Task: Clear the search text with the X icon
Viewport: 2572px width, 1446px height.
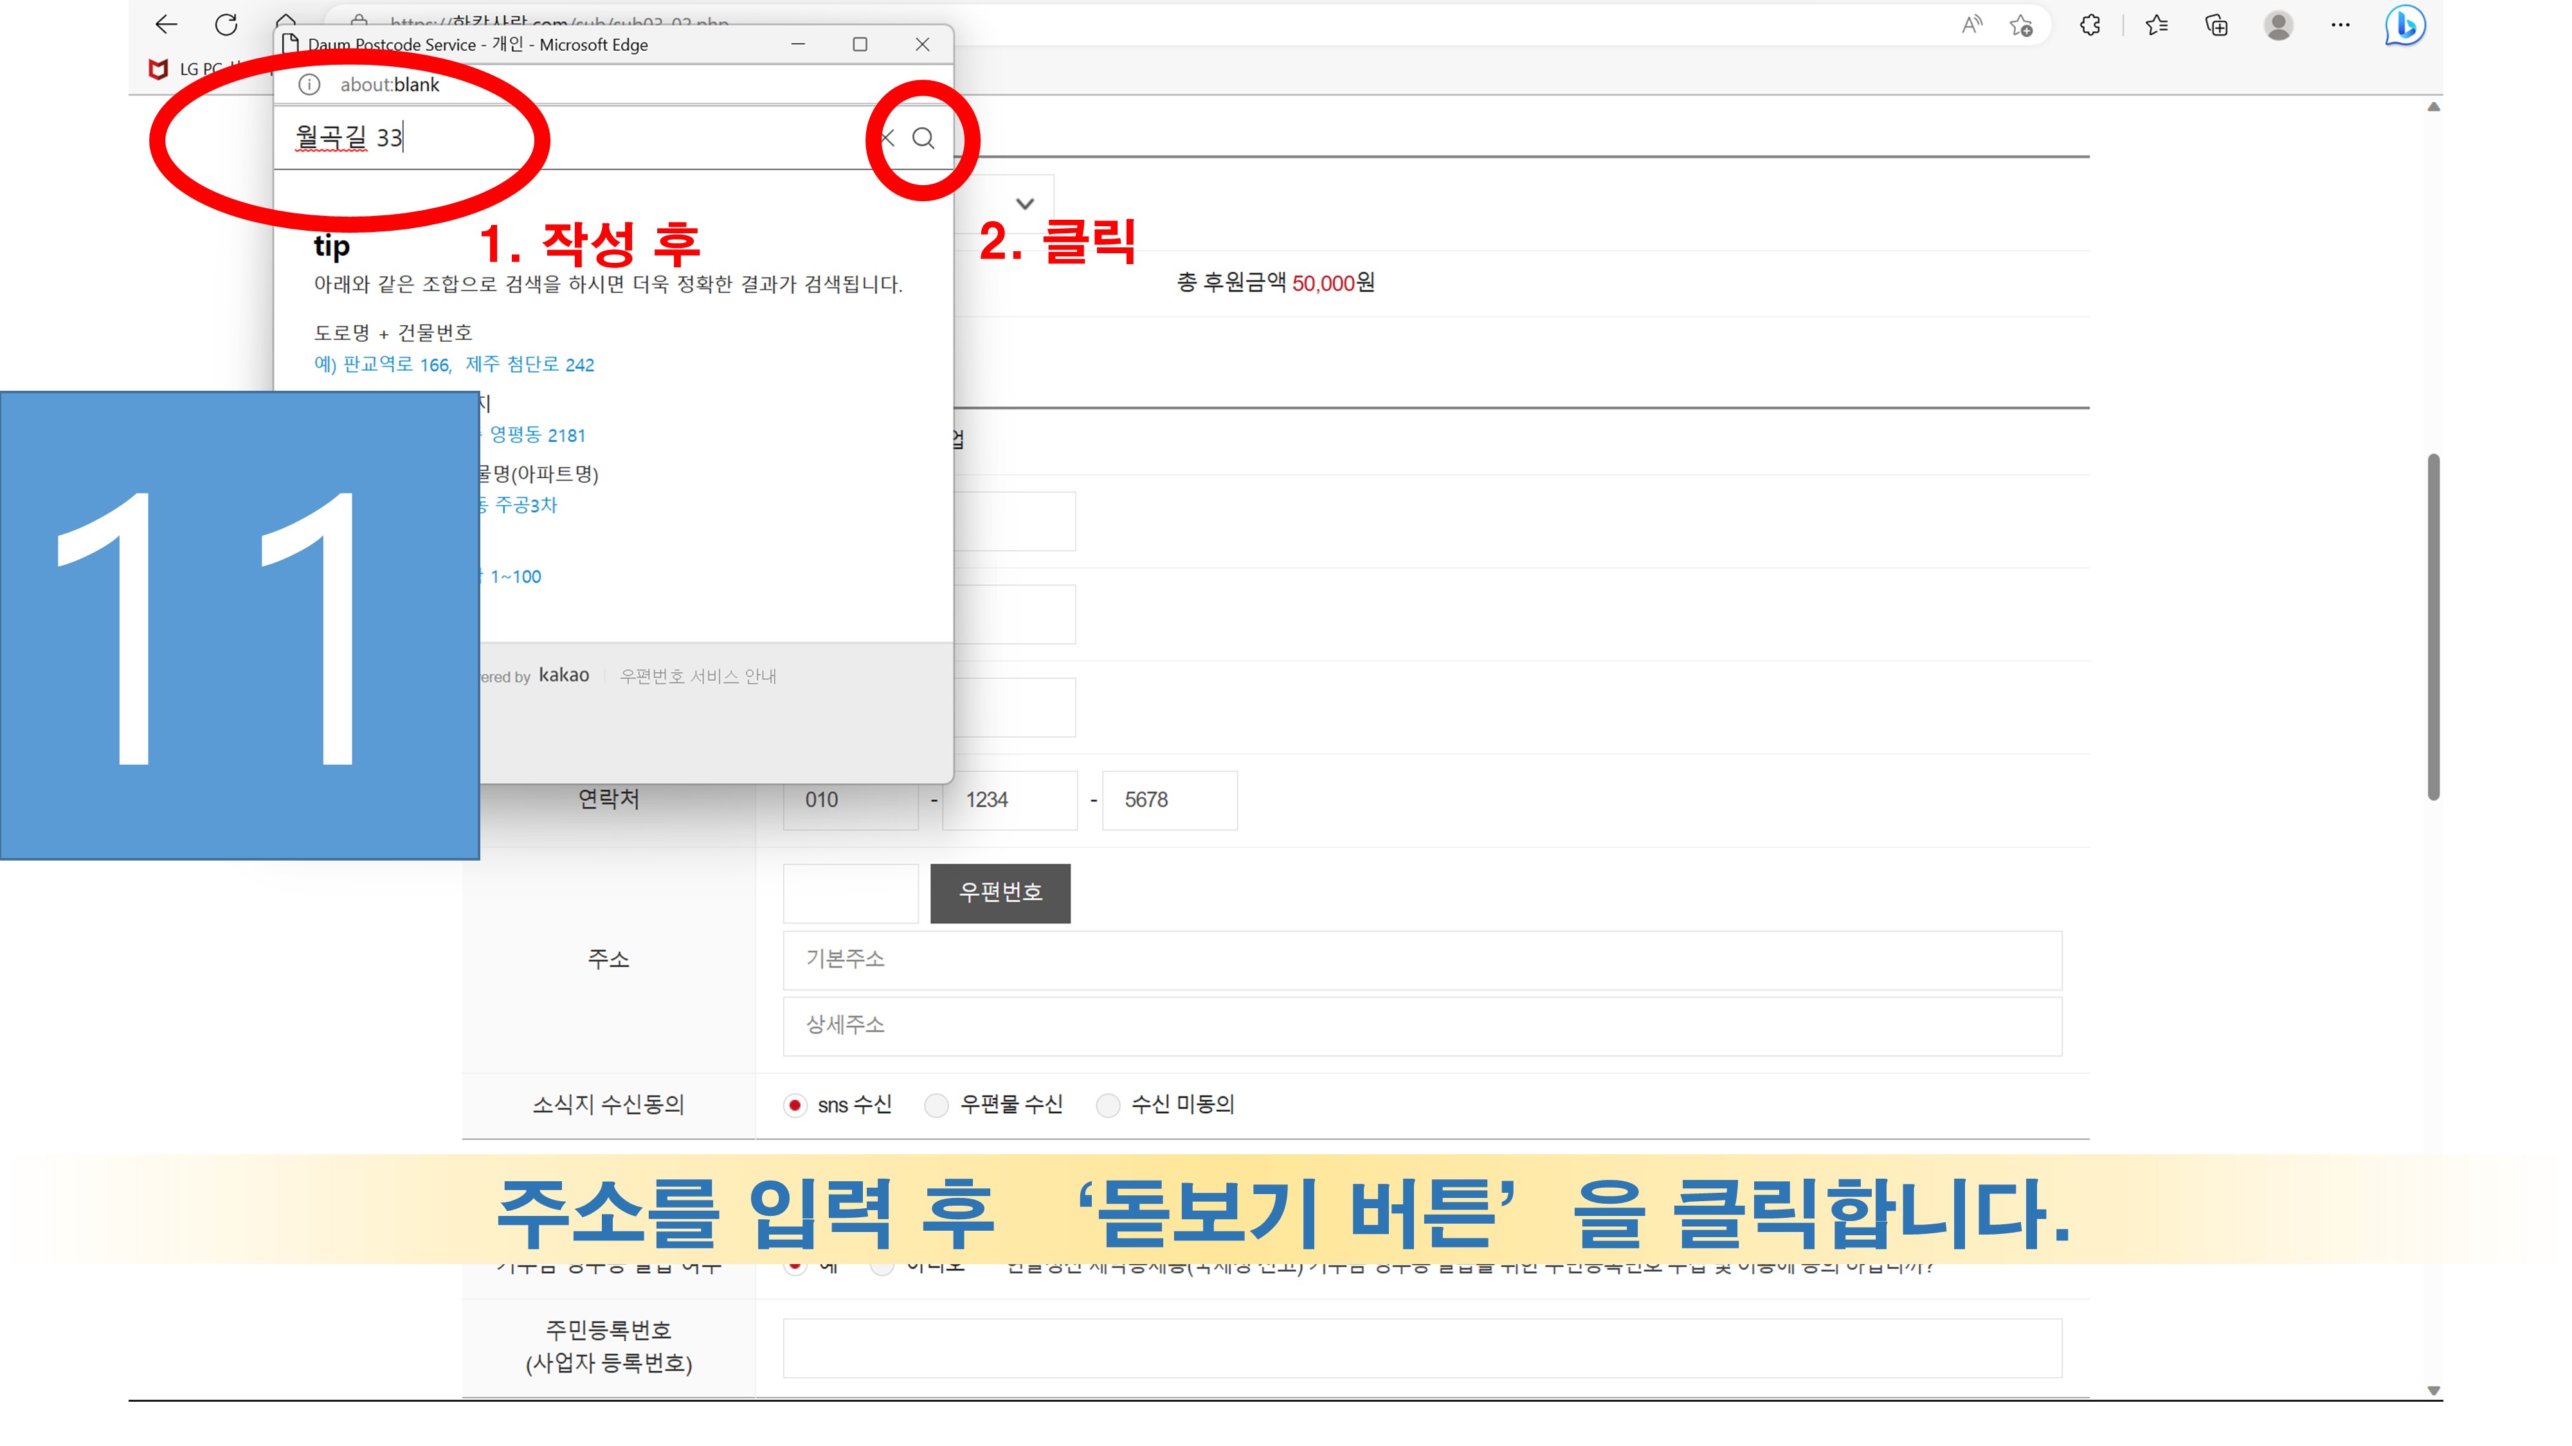Action: point(887,138)
